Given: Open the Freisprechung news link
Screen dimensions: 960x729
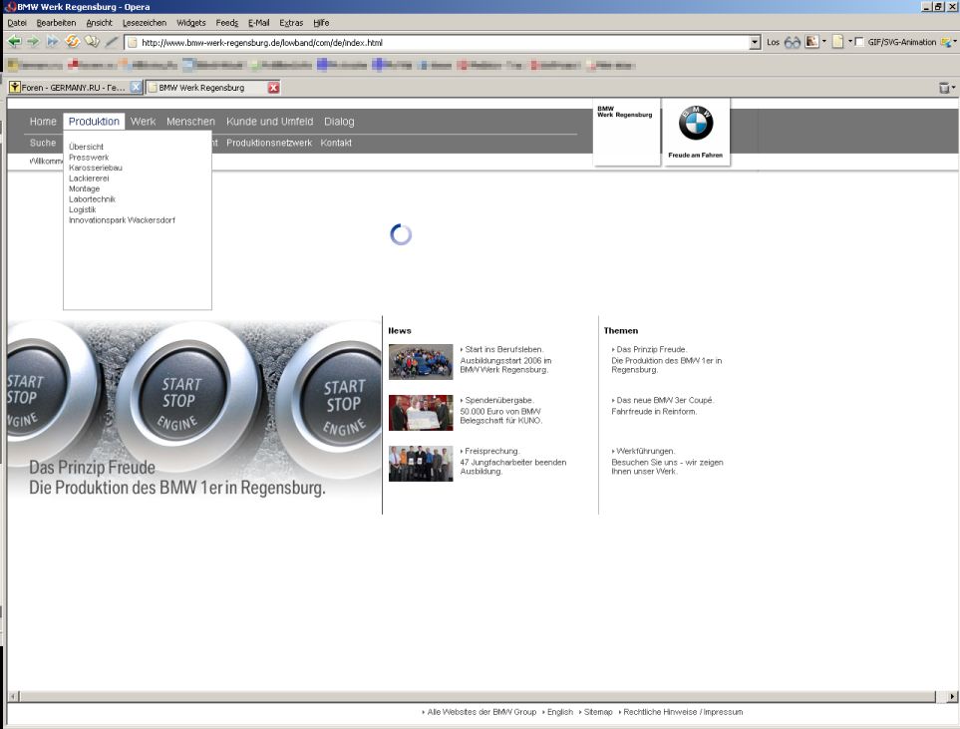Looking at the screenshot, I should click(x=490, y=451).
